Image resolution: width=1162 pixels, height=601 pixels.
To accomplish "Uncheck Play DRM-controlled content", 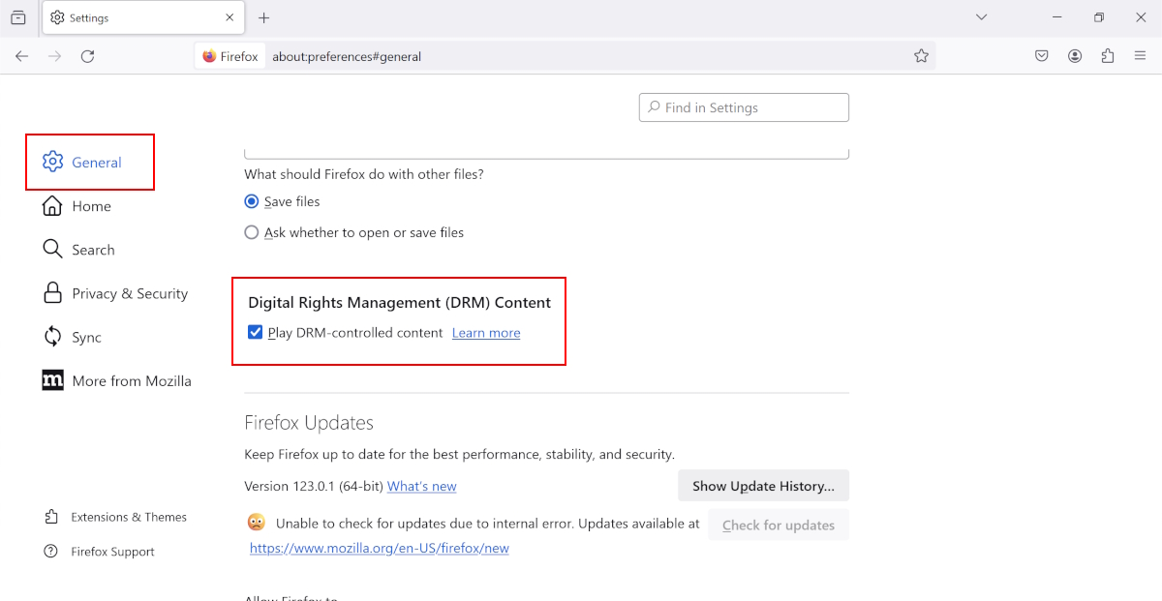I will pos(255,331).
